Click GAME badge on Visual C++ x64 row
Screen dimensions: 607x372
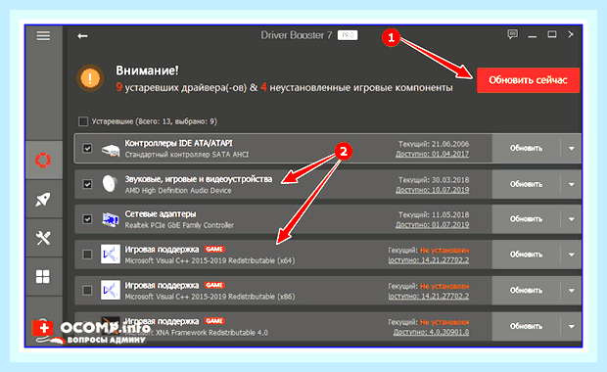pyautogui.click(x=214, y=250)
